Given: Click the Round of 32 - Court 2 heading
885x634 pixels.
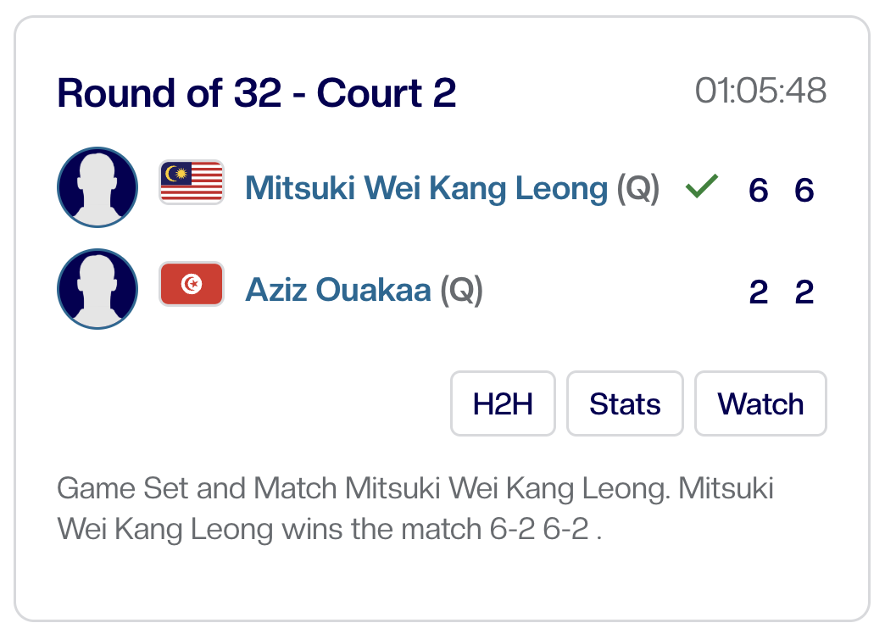Looking at the screenshot, I should tap(256, 93).
